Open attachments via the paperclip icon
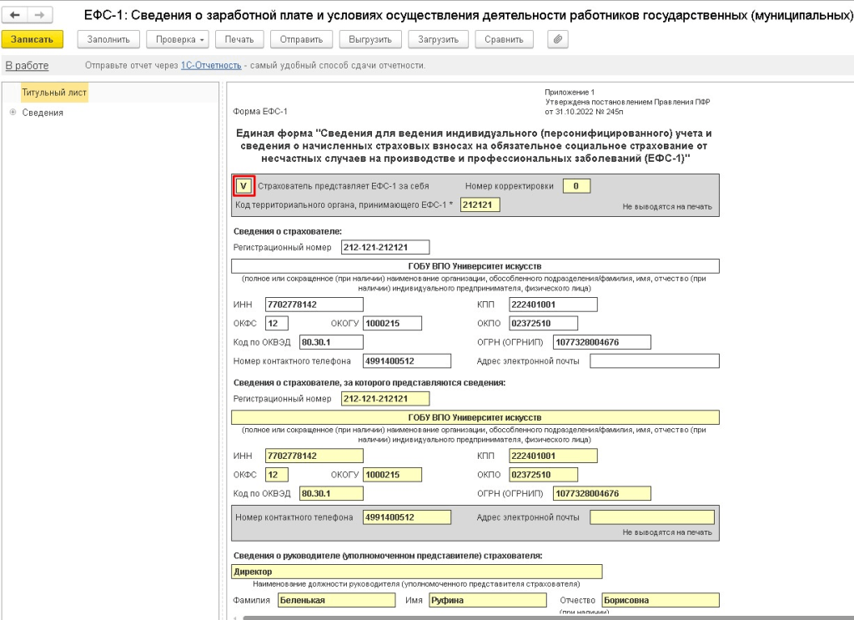The height and width of the screenshot is (620, 854). (x=557, y=39)
